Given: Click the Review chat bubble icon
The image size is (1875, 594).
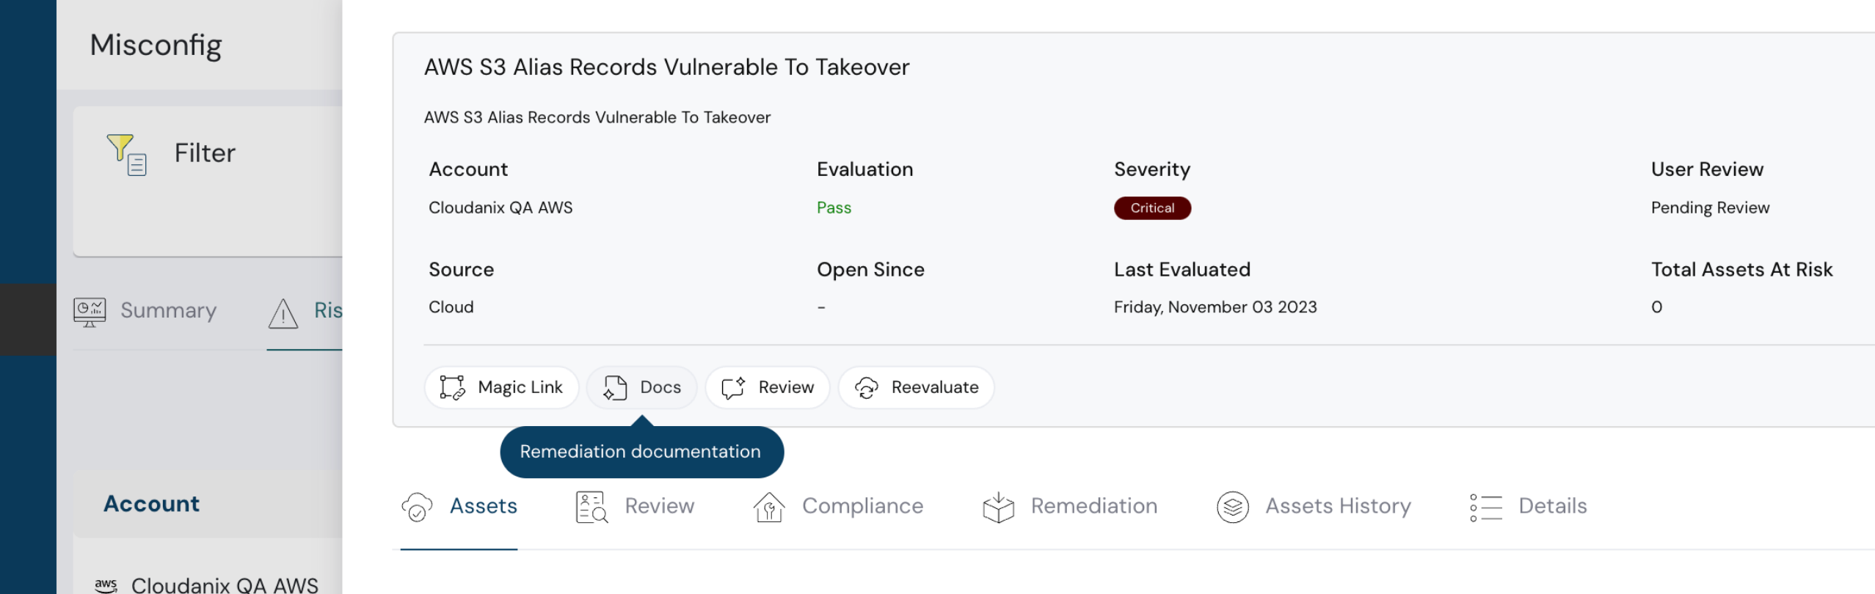Looking at the screenshot, I should click(733, 387).
